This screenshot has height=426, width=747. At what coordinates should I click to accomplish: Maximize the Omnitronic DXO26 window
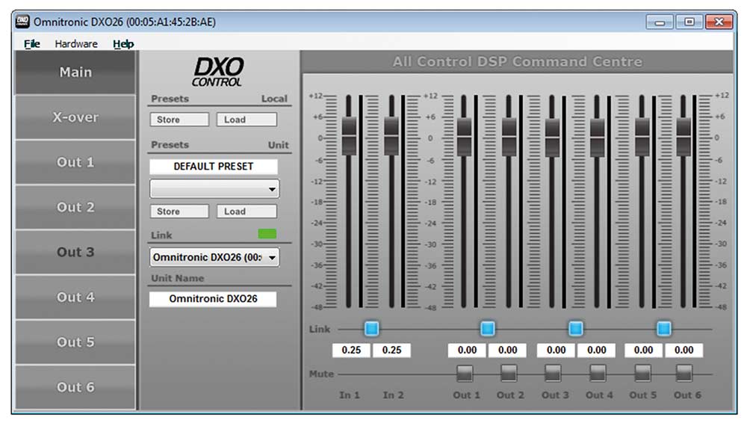689,22
